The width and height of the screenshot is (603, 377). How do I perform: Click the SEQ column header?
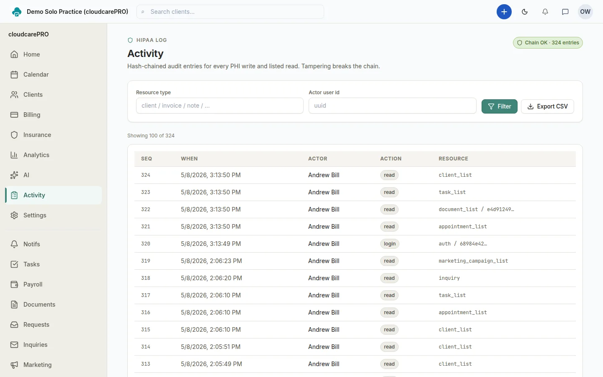pyautogui.click(x=147, y=159)
